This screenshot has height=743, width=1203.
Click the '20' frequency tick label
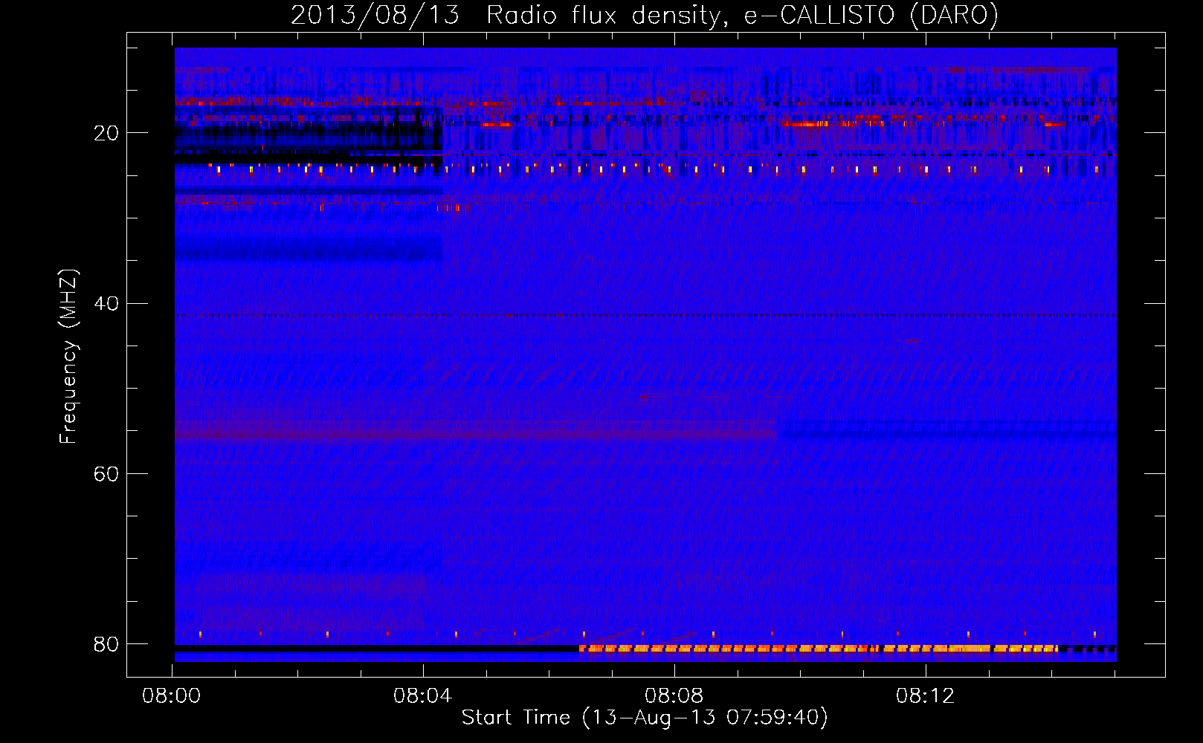click(106, 133)
